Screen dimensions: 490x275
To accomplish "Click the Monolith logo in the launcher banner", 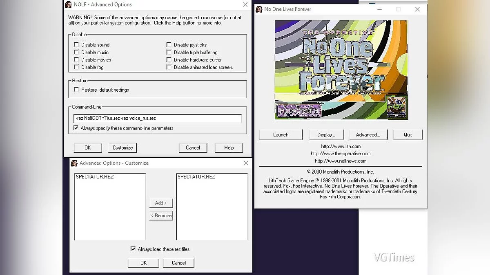I will click(x=299, y=110).
